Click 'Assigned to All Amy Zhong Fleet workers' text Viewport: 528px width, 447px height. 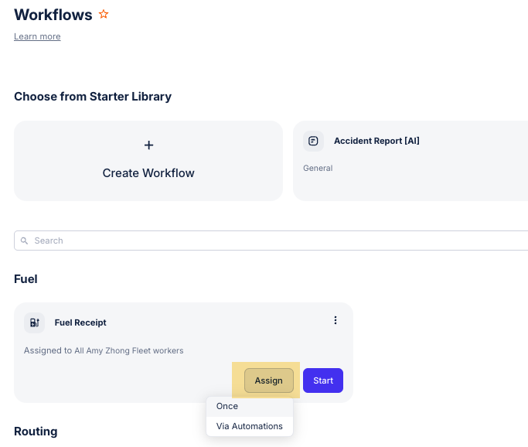[x=104, y=350]
